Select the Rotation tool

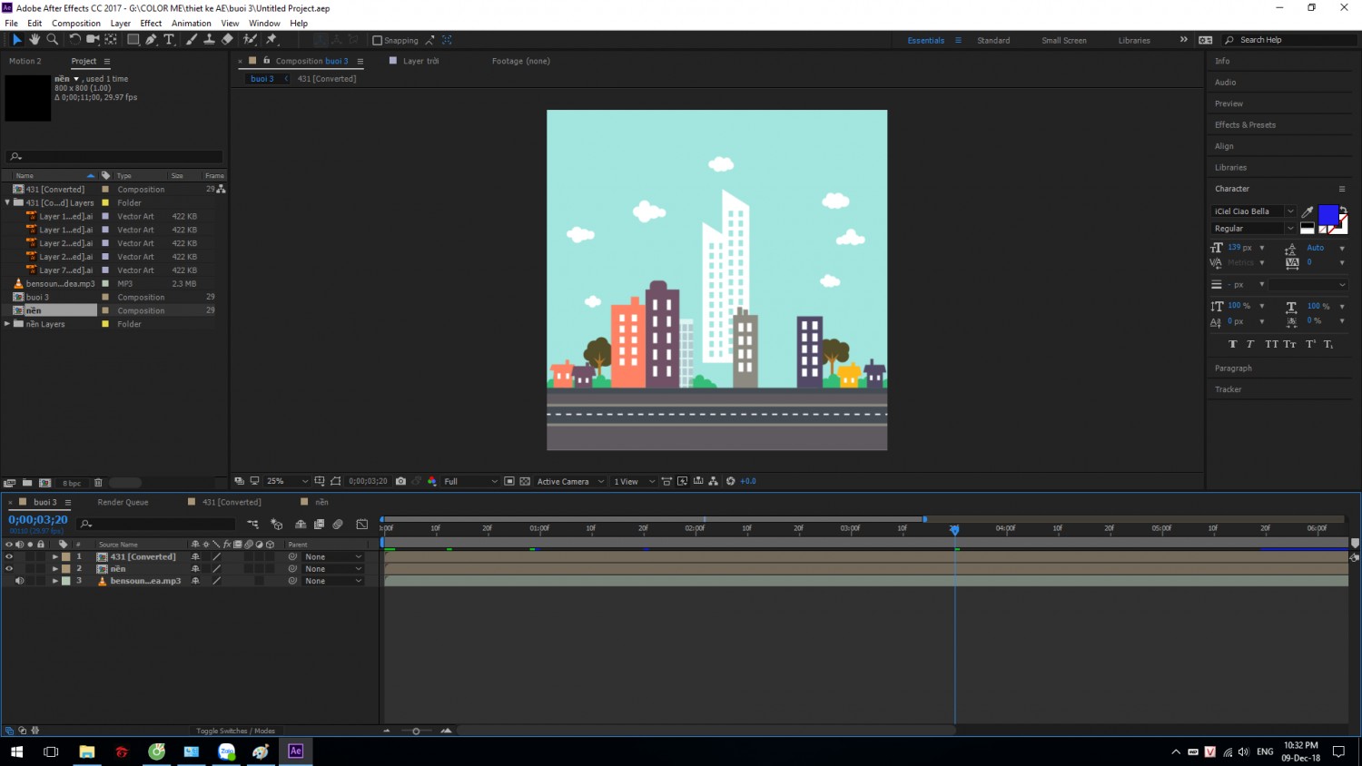(x=74, y=39)
